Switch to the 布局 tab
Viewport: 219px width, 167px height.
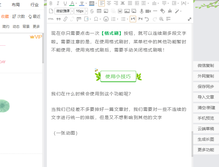(x=16, y=5)
